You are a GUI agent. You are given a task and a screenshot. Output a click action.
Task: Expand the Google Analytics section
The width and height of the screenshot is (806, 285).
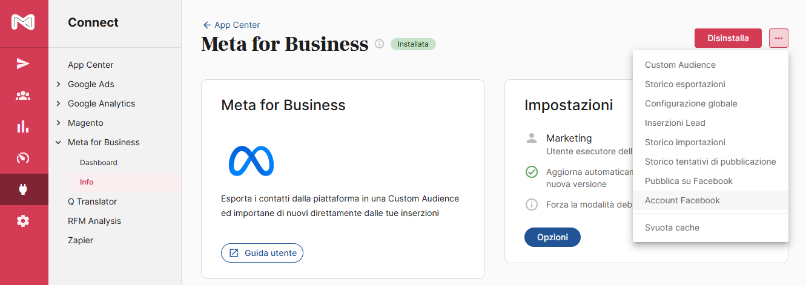(58, 103)
